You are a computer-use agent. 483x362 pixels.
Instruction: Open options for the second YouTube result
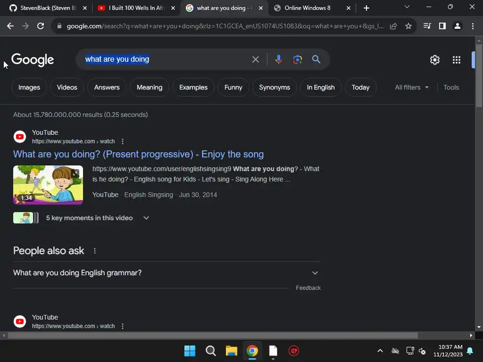coord(123,326)
